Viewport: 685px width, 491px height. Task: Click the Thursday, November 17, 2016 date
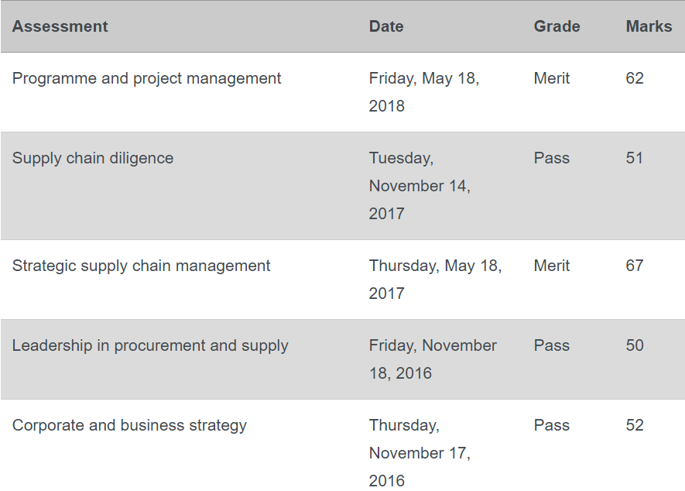point(420,453)
